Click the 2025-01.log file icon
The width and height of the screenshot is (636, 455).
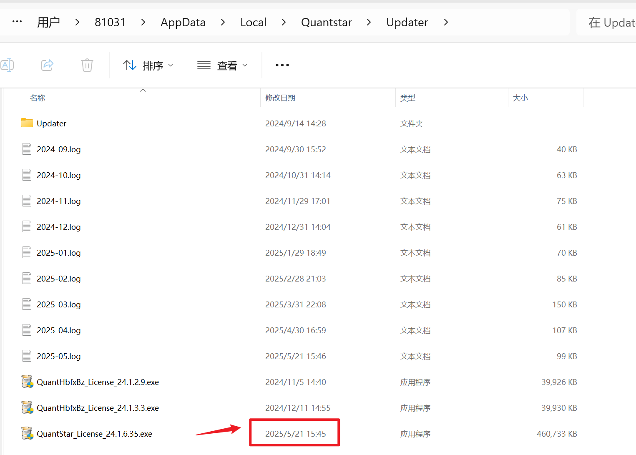click(27, 252)
